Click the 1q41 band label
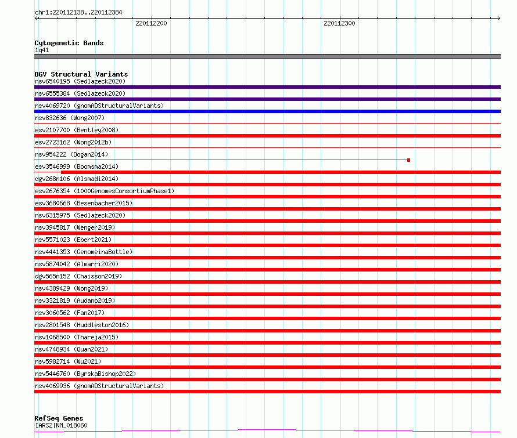This screenshot has height=438, width=517. click(x=42, y=50)
